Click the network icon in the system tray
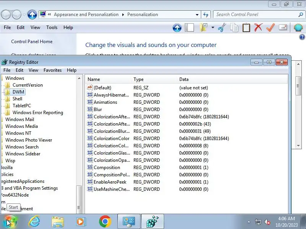 pos(258,222)
